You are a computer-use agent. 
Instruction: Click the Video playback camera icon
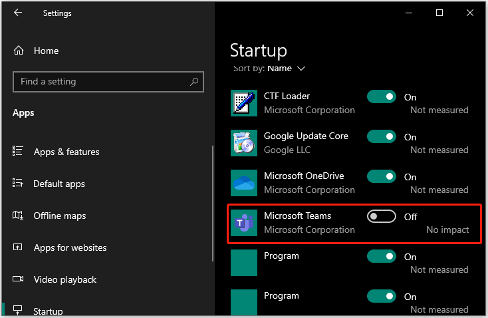tap(19, 279)
